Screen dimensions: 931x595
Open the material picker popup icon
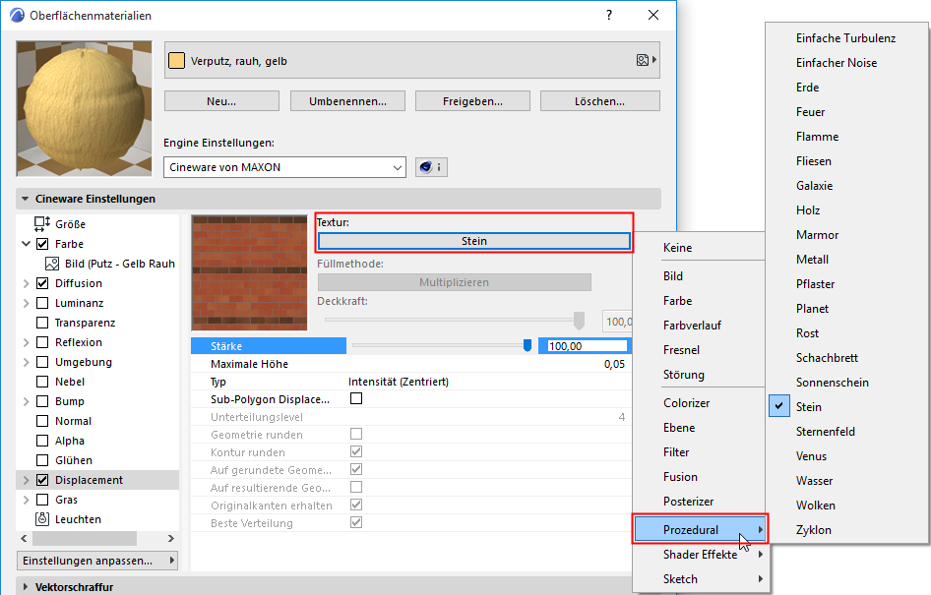646,60
